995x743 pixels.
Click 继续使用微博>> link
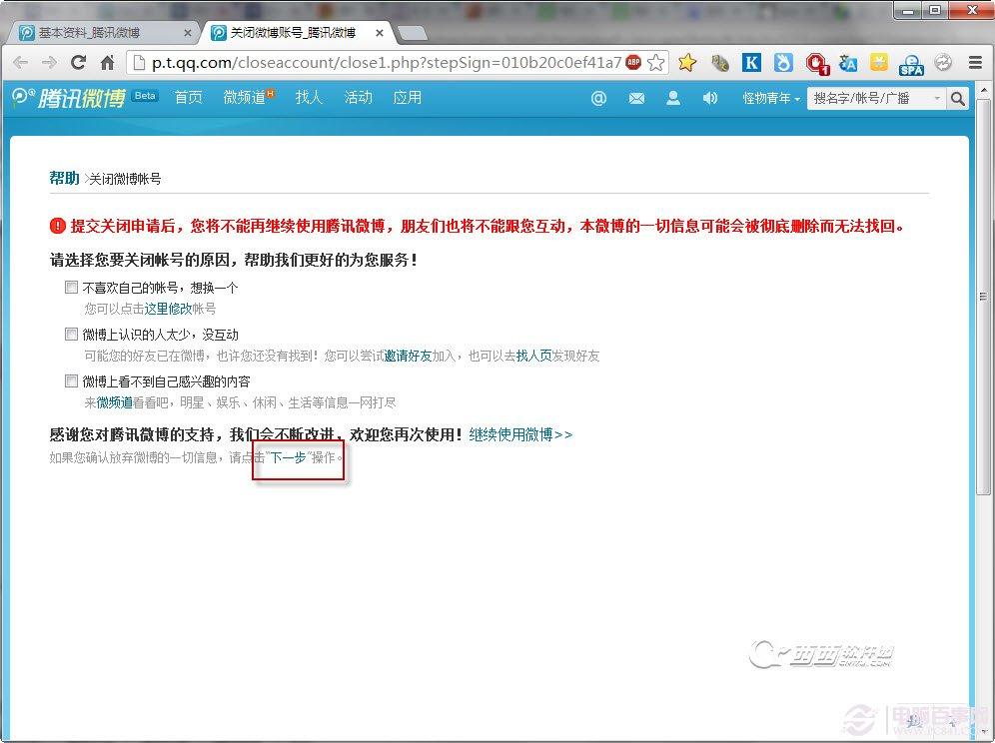(520, 434)
